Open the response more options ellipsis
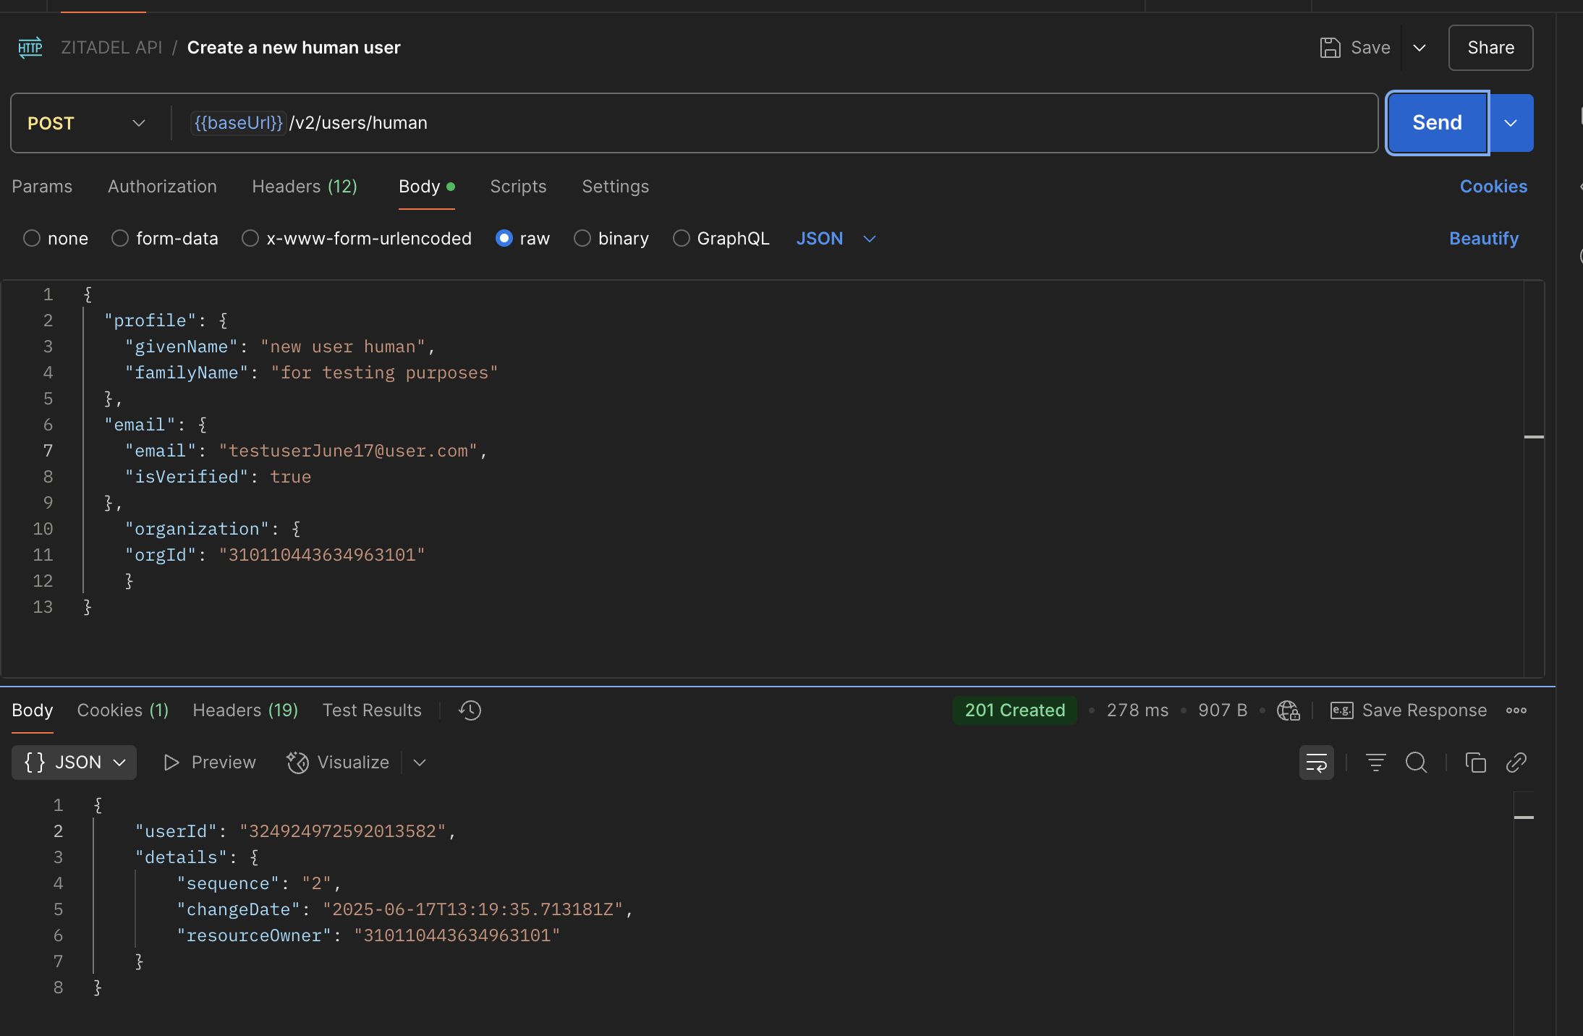Screen dimensions: 1583x1036 [x=1516, y=710]
